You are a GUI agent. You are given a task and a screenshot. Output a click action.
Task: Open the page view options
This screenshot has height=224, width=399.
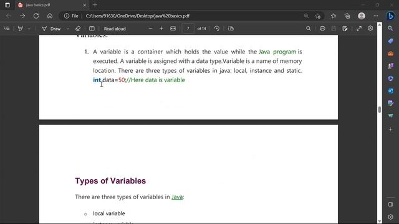231,29
